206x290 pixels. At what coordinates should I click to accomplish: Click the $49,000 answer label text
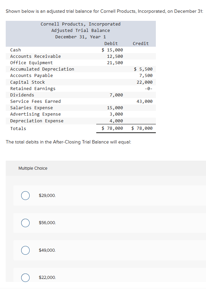click(47, 250)
